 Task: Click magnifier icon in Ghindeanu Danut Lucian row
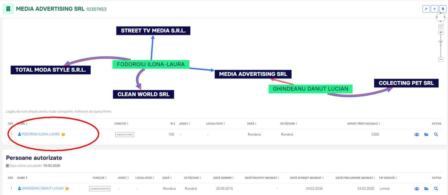click(x=436, y=189)
